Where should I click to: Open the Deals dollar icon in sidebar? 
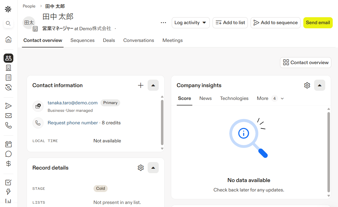pyautogui.click(x=8, y=164)
